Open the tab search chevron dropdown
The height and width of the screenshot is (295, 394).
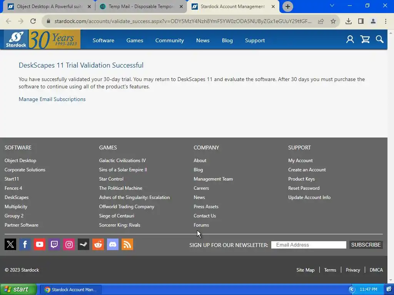(332, 5)
